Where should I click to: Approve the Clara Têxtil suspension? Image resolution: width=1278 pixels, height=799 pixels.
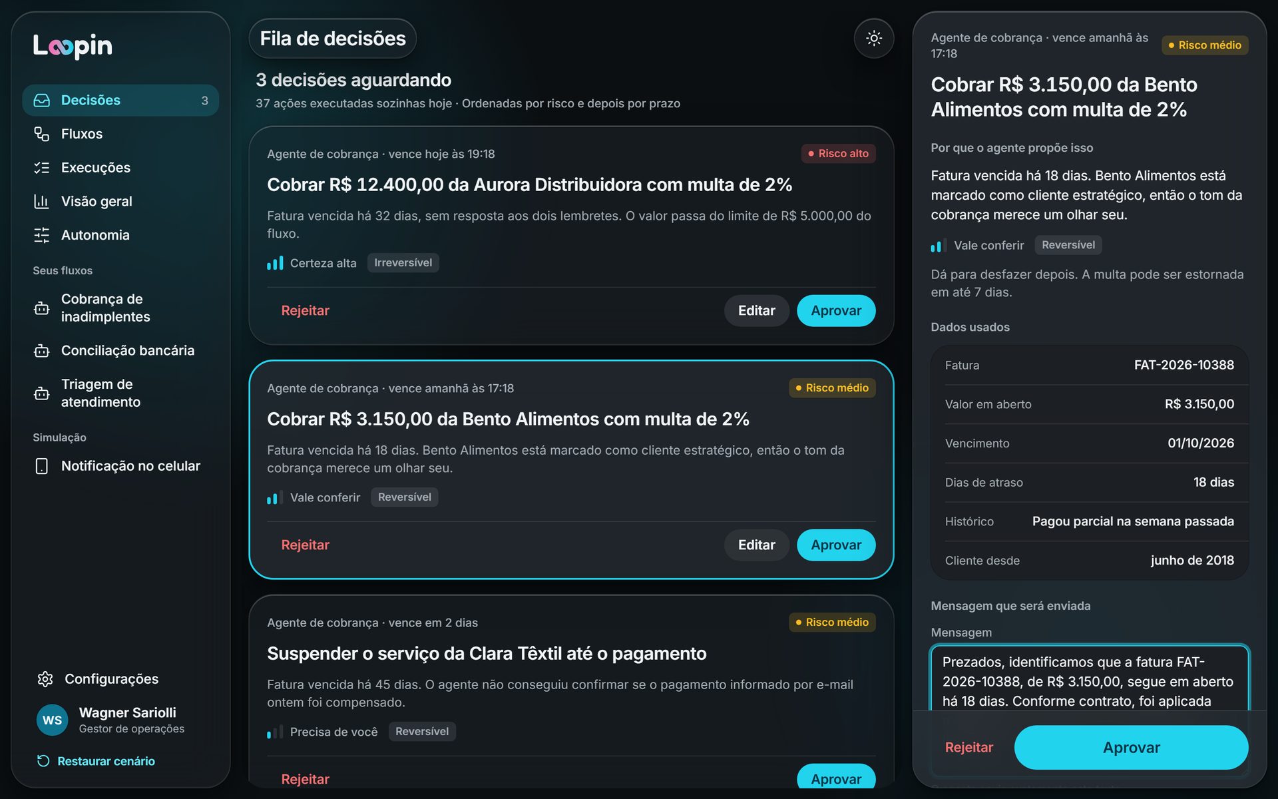(836, 778)
